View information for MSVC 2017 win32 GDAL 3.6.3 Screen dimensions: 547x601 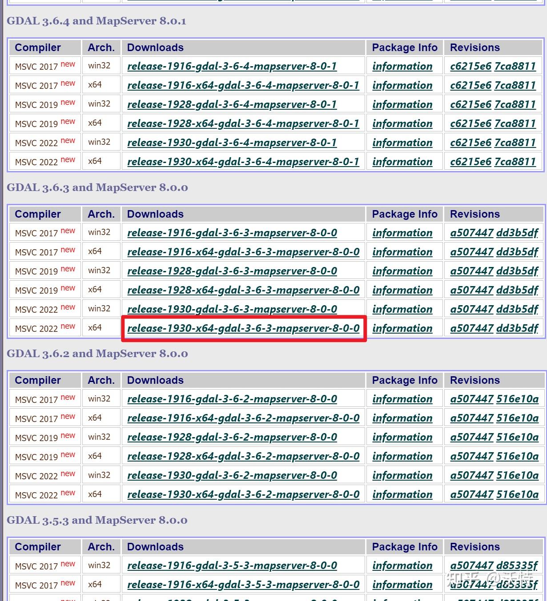[402, 233]
